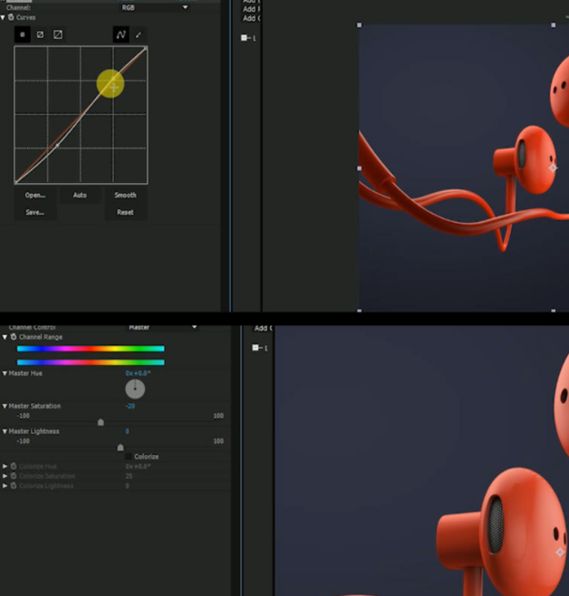Collapse the Curves property section
The height and width of the screenshot is (596, 569).
(x=4, y=17)
